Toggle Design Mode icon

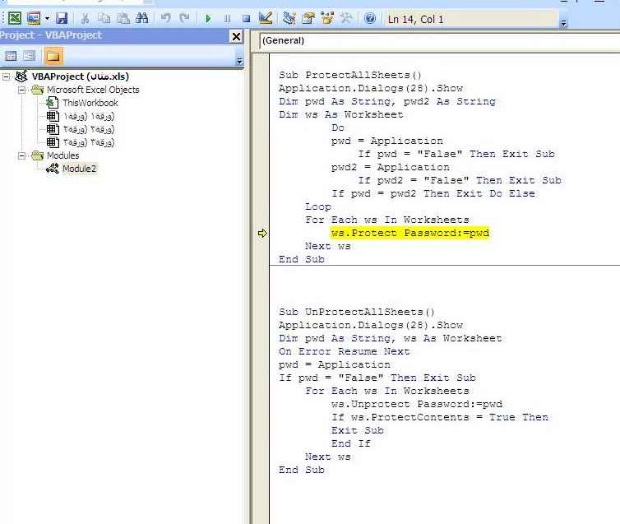(x=266, y=18)
